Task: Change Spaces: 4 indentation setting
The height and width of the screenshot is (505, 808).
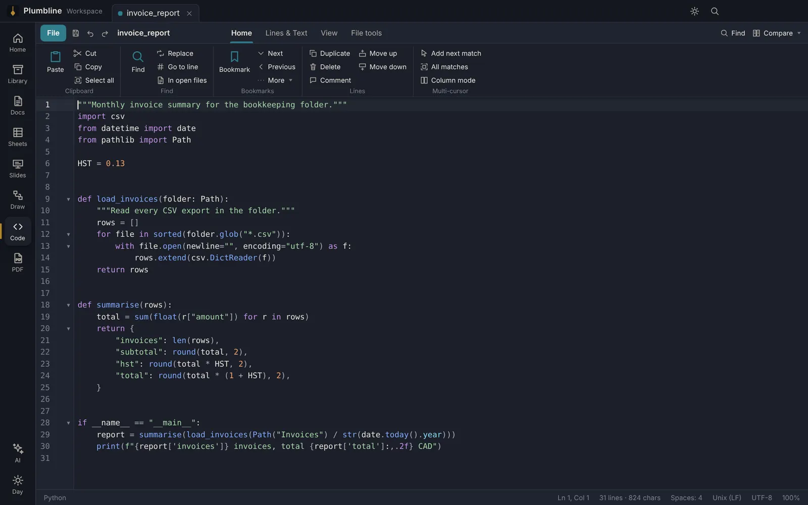Action: (686, 498)
